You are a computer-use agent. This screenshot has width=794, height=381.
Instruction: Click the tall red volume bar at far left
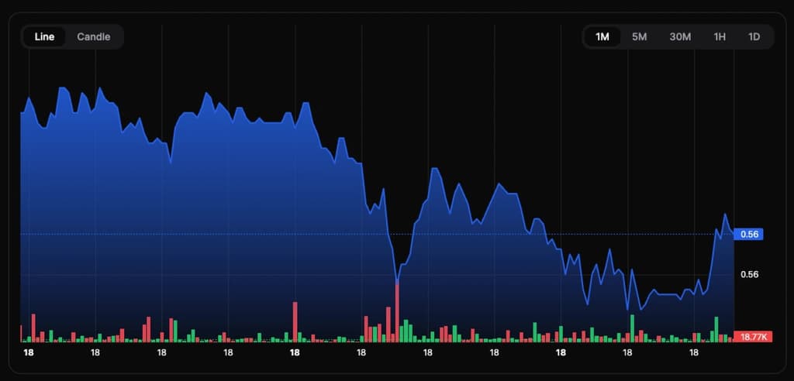pos(33,328)
